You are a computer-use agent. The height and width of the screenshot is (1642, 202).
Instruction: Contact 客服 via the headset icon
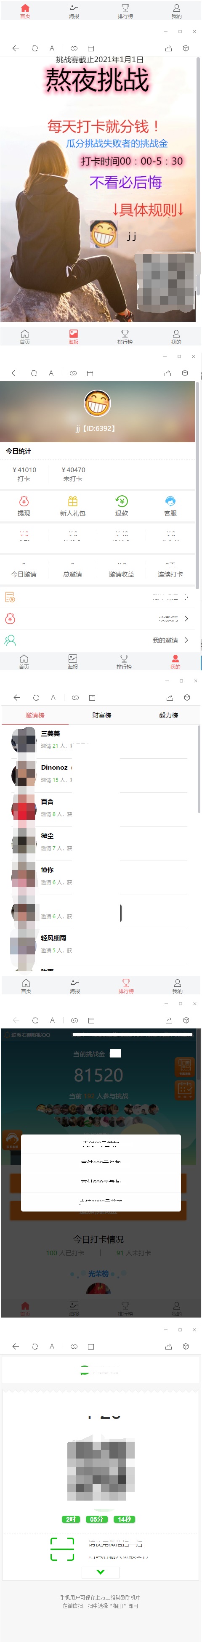point(170,501)
